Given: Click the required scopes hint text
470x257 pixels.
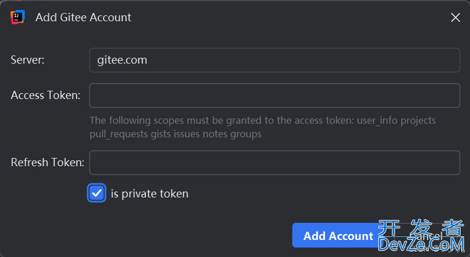Looking at the screenshot, I should 263,120.
